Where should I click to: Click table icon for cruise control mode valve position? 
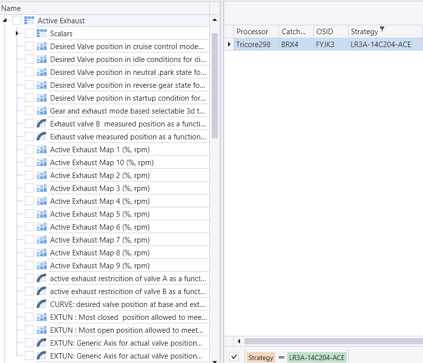42,47
